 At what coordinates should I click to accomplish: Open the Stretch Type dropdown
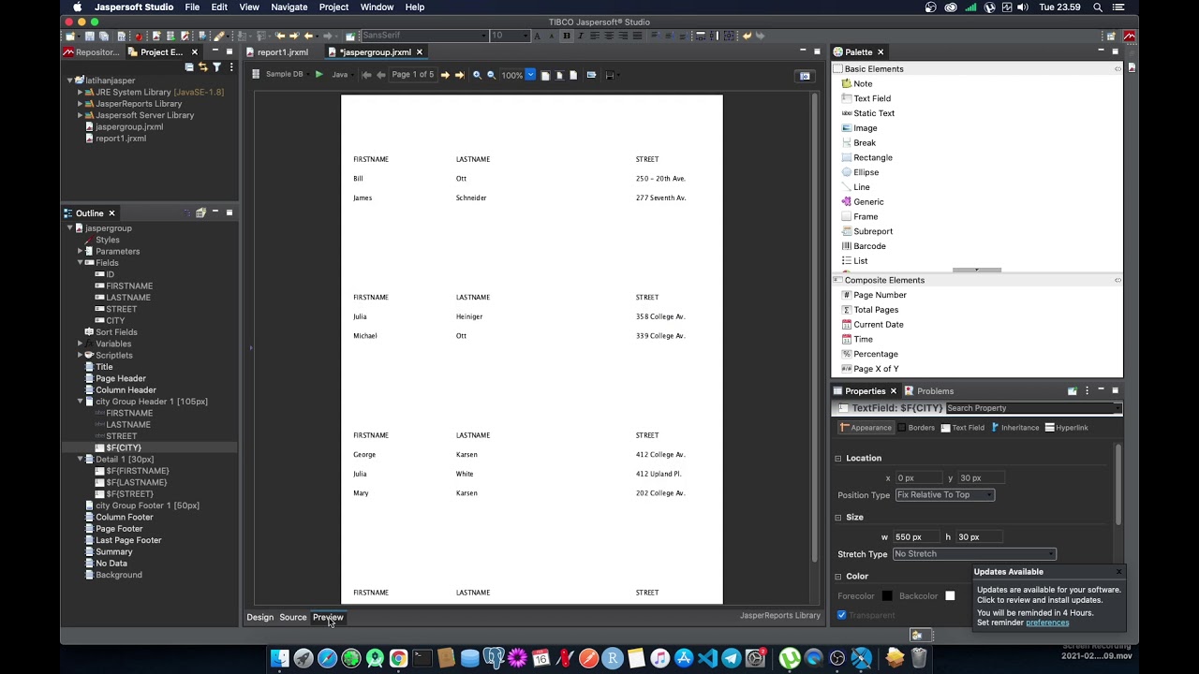974,554
